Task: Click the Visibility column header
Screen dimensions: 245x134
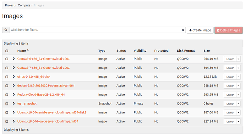Action: [140, 51]
